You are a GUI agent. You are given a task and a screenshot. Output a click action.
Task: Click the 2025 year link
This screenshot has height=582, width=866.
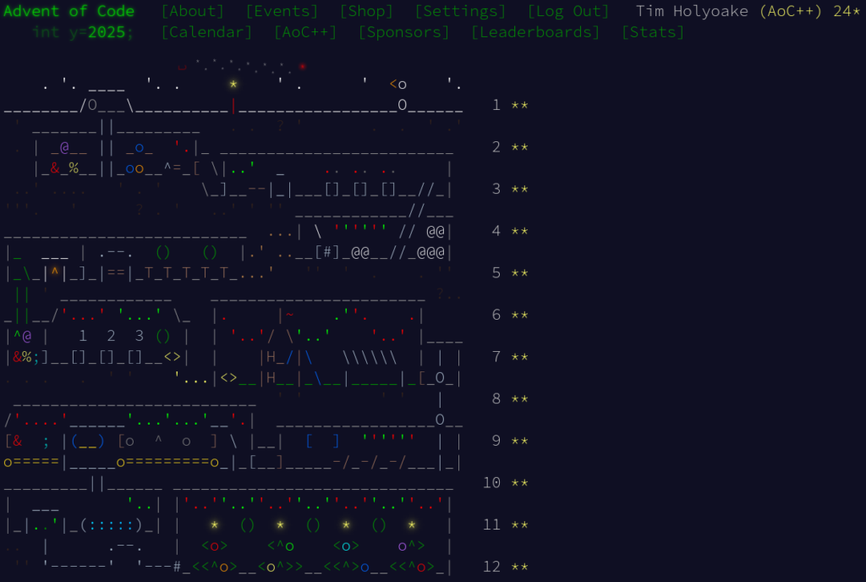107,32
